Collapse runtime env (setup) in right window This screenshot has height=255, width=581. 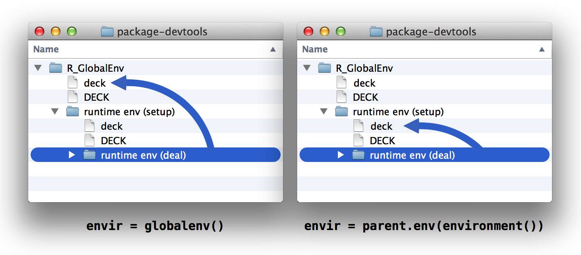[324, 111]
